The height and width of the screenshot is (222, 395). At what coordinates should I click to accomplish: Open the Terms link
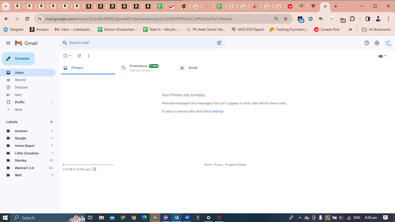click(208, 165)
